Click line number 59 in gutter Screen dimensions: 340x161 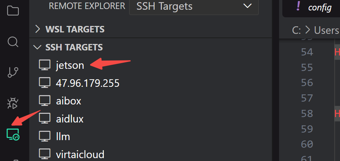pos(307,129)
